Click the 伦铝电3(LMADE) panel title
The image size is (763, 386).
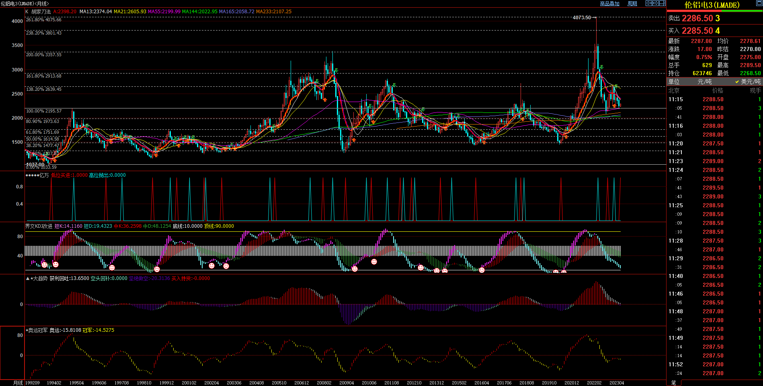click(x=712, y=5)
